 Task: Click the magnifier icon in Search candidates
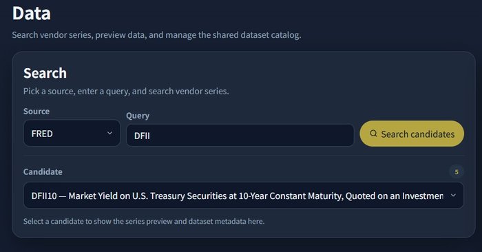pos(373,134)
